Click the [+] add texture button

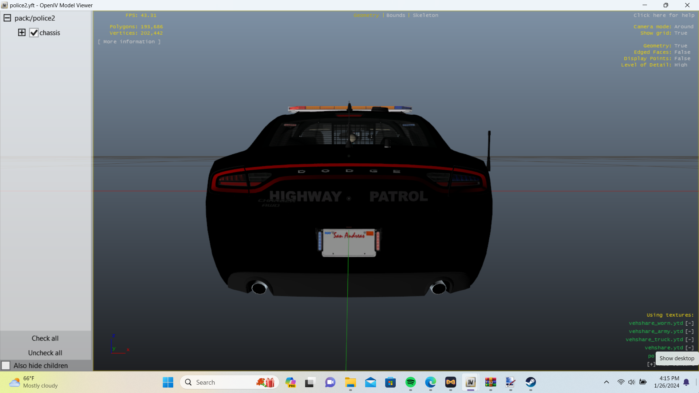coord(651,364)
